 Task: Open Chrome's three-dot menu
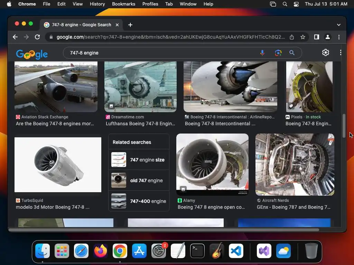click(339, 37)
